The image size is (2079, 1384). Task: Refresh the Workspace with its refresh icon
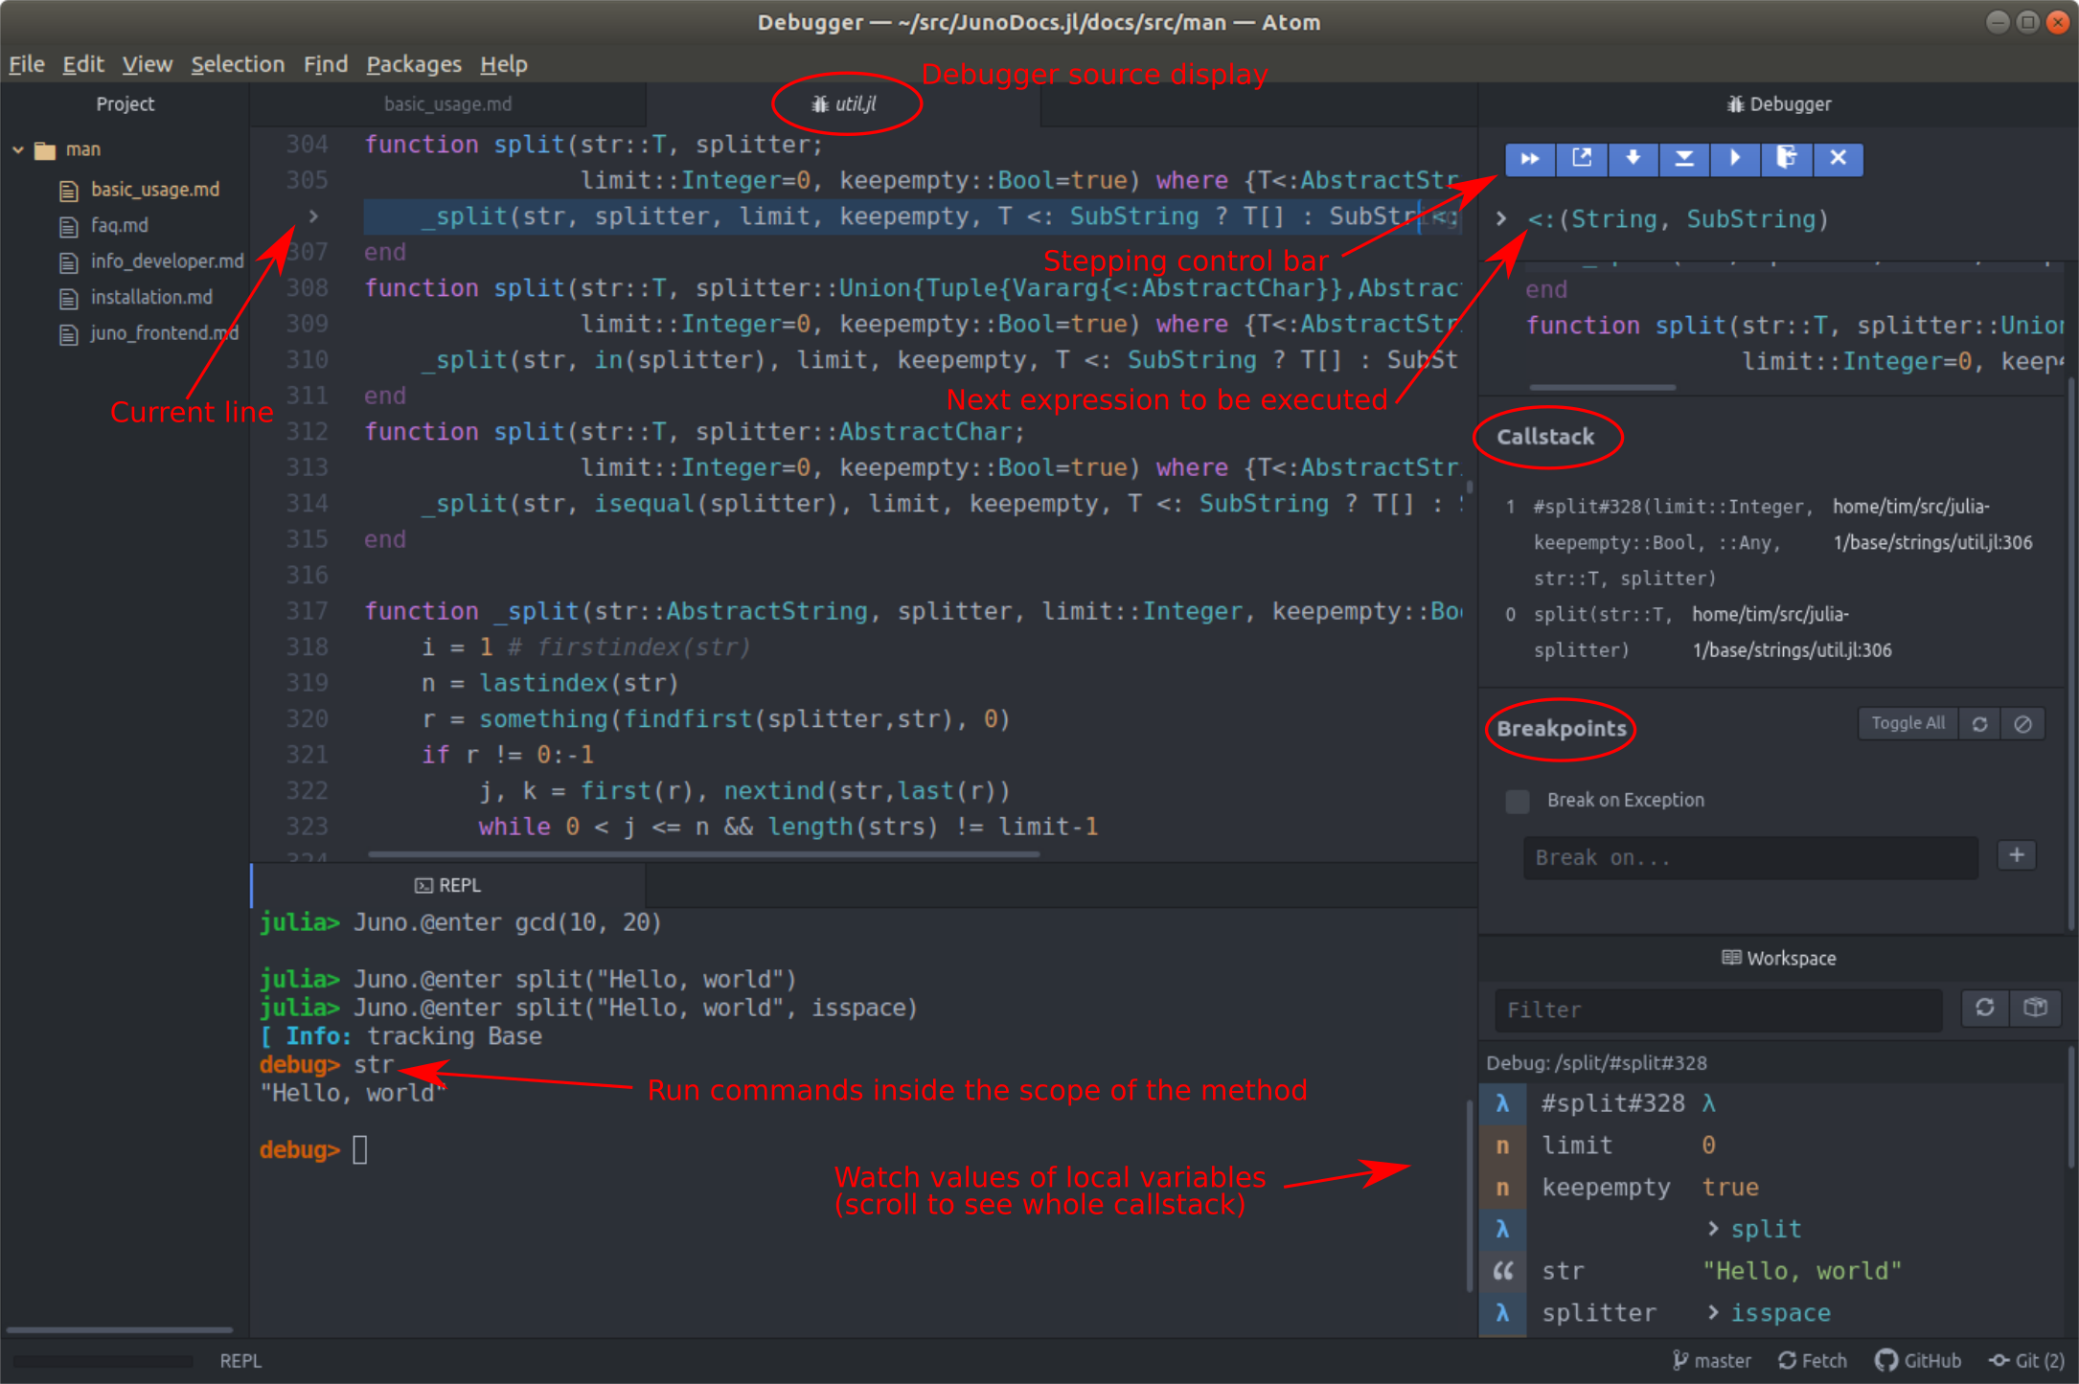point(1985,1008)
